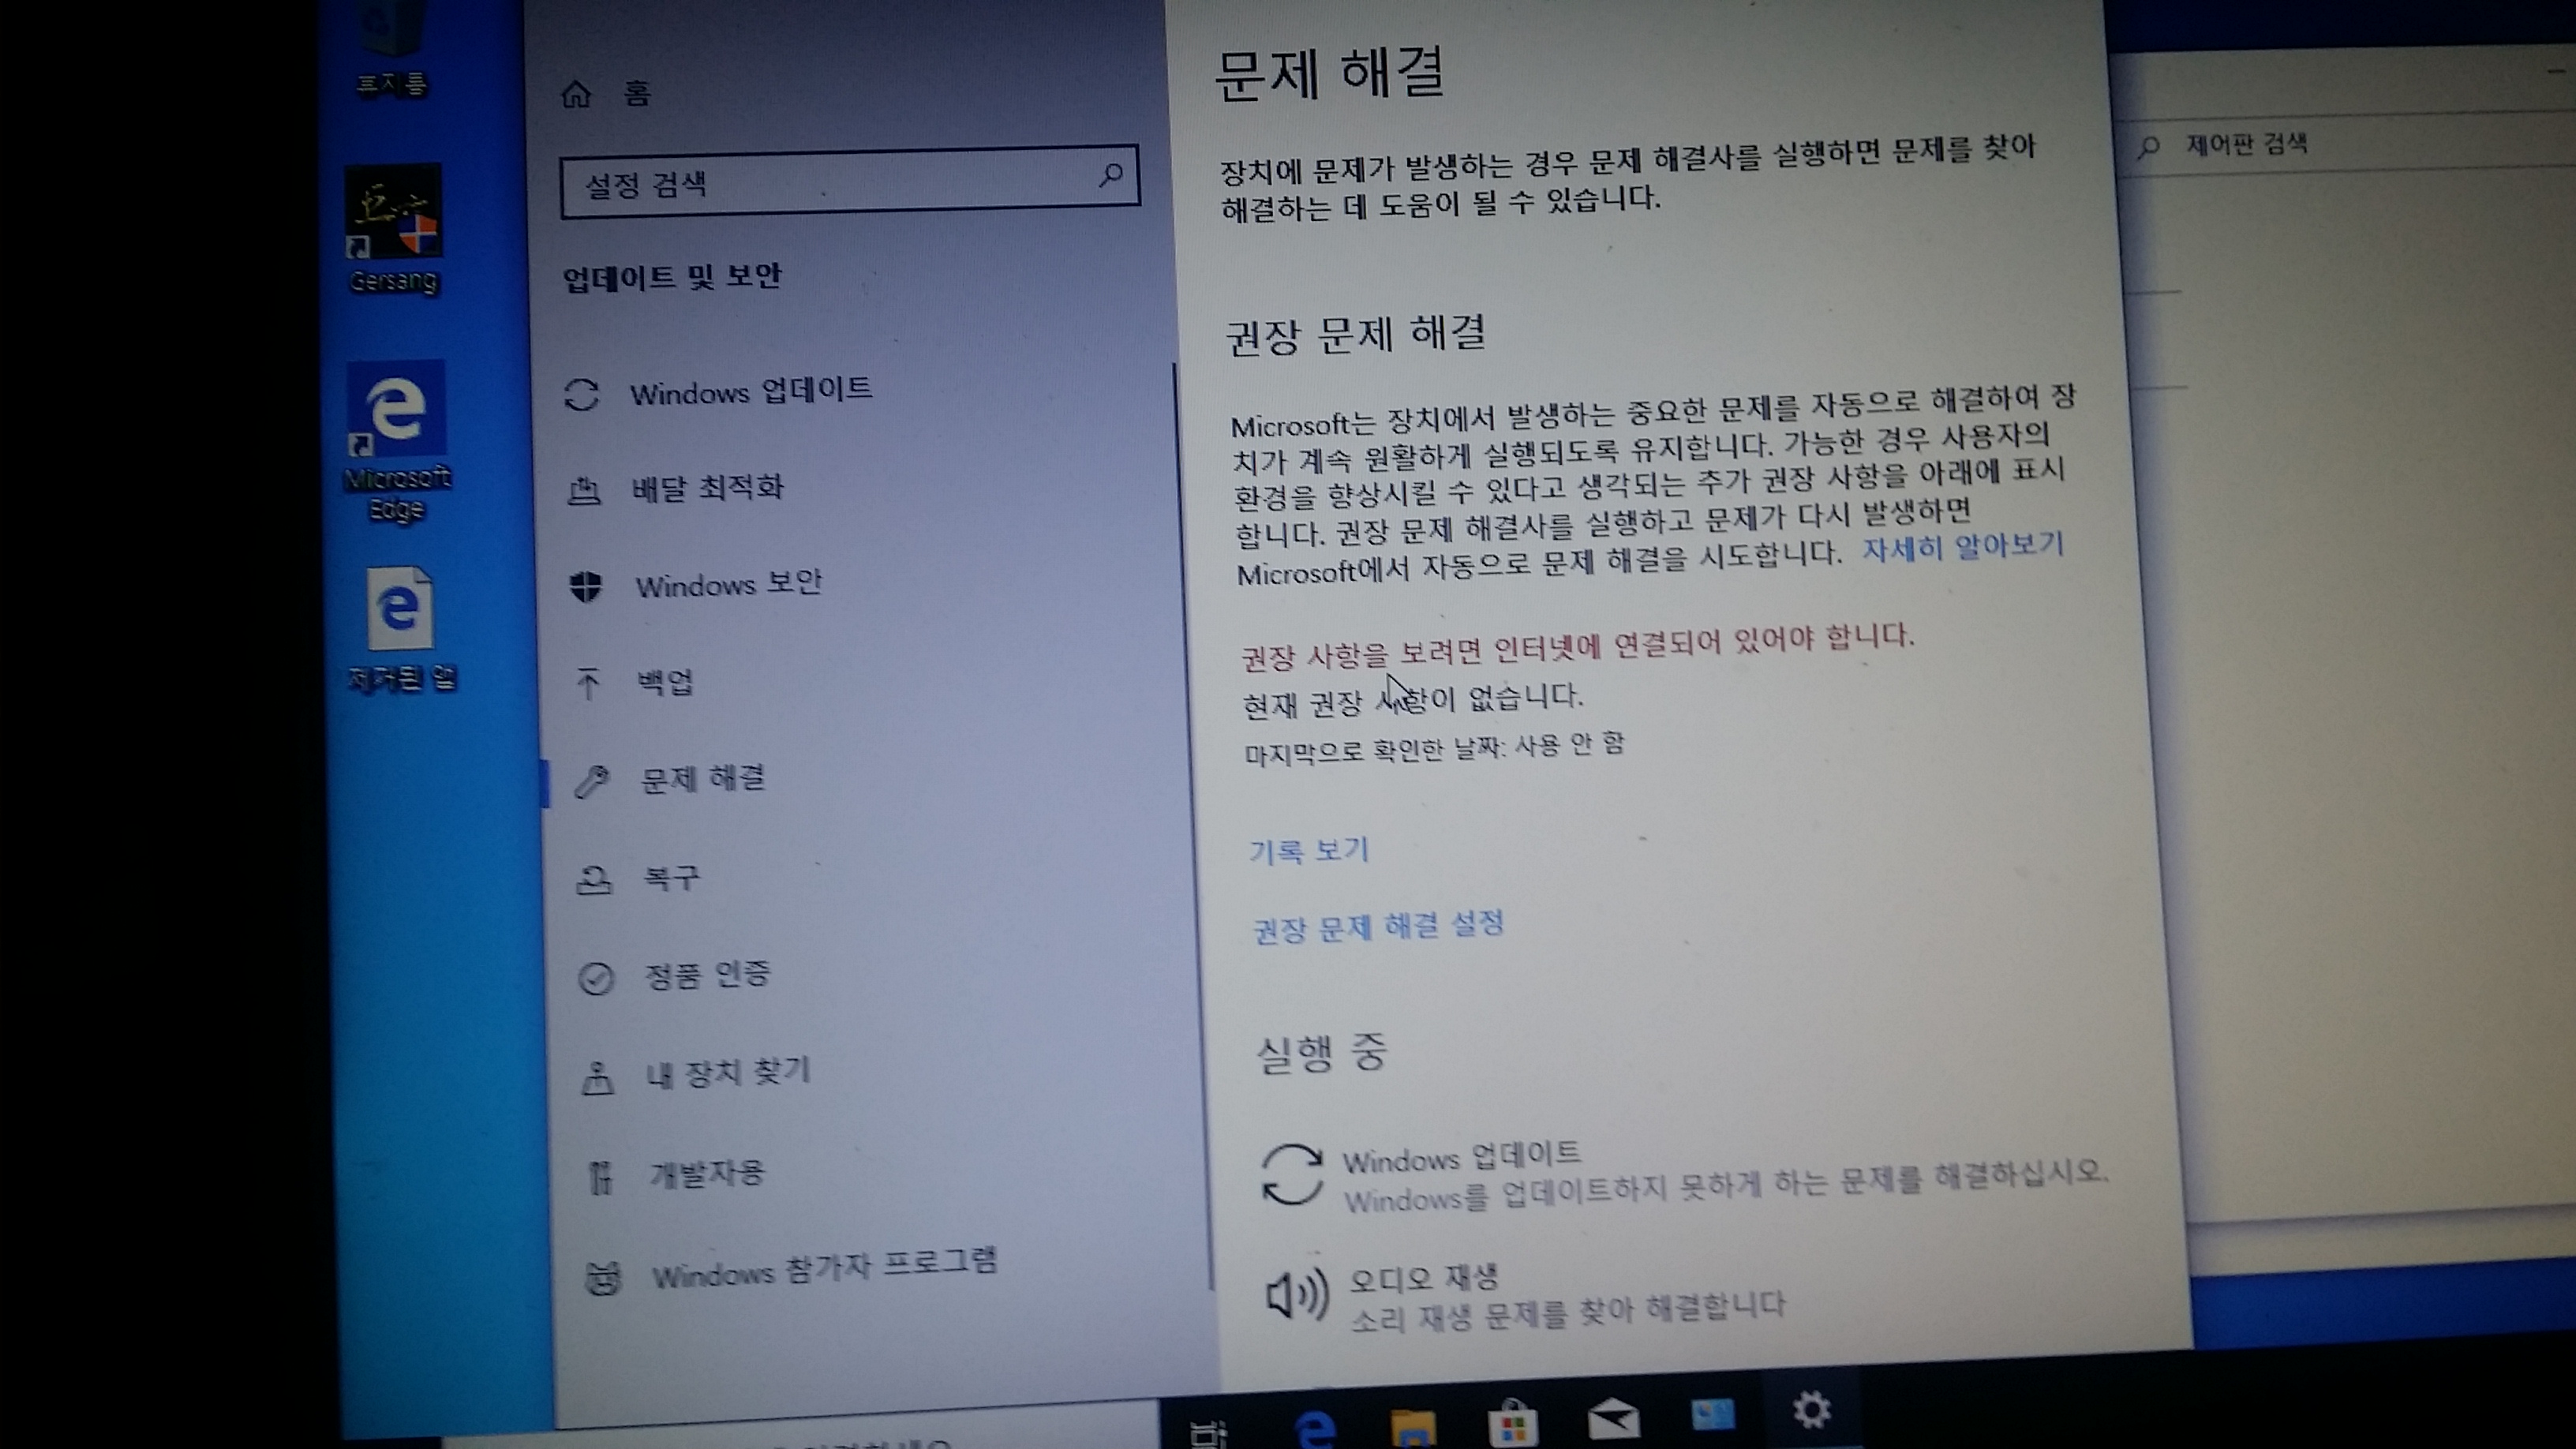Click the 업데이트 및 보안 sidebar heading

(x=672, y=276)
